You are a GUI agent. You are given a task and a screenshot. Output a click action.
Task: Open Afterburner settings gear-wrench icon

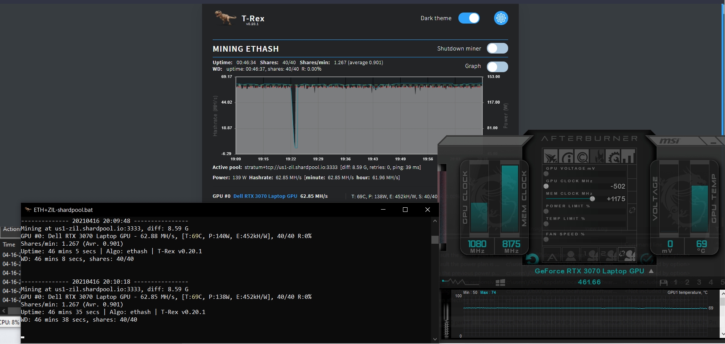613,156
